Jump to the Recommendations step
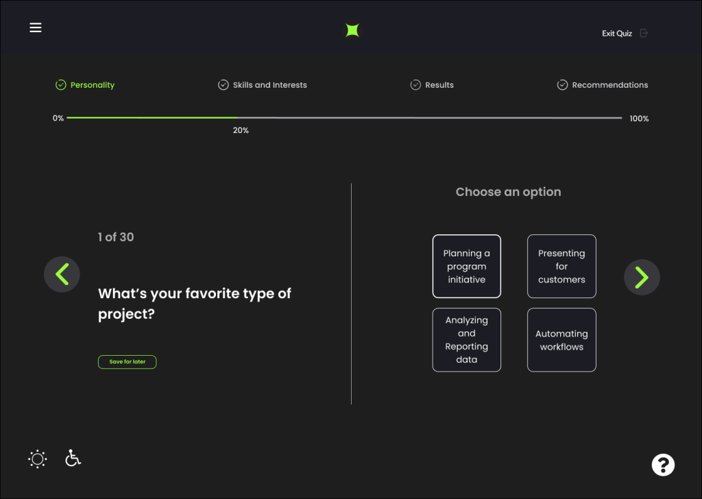 pos(609,85)
